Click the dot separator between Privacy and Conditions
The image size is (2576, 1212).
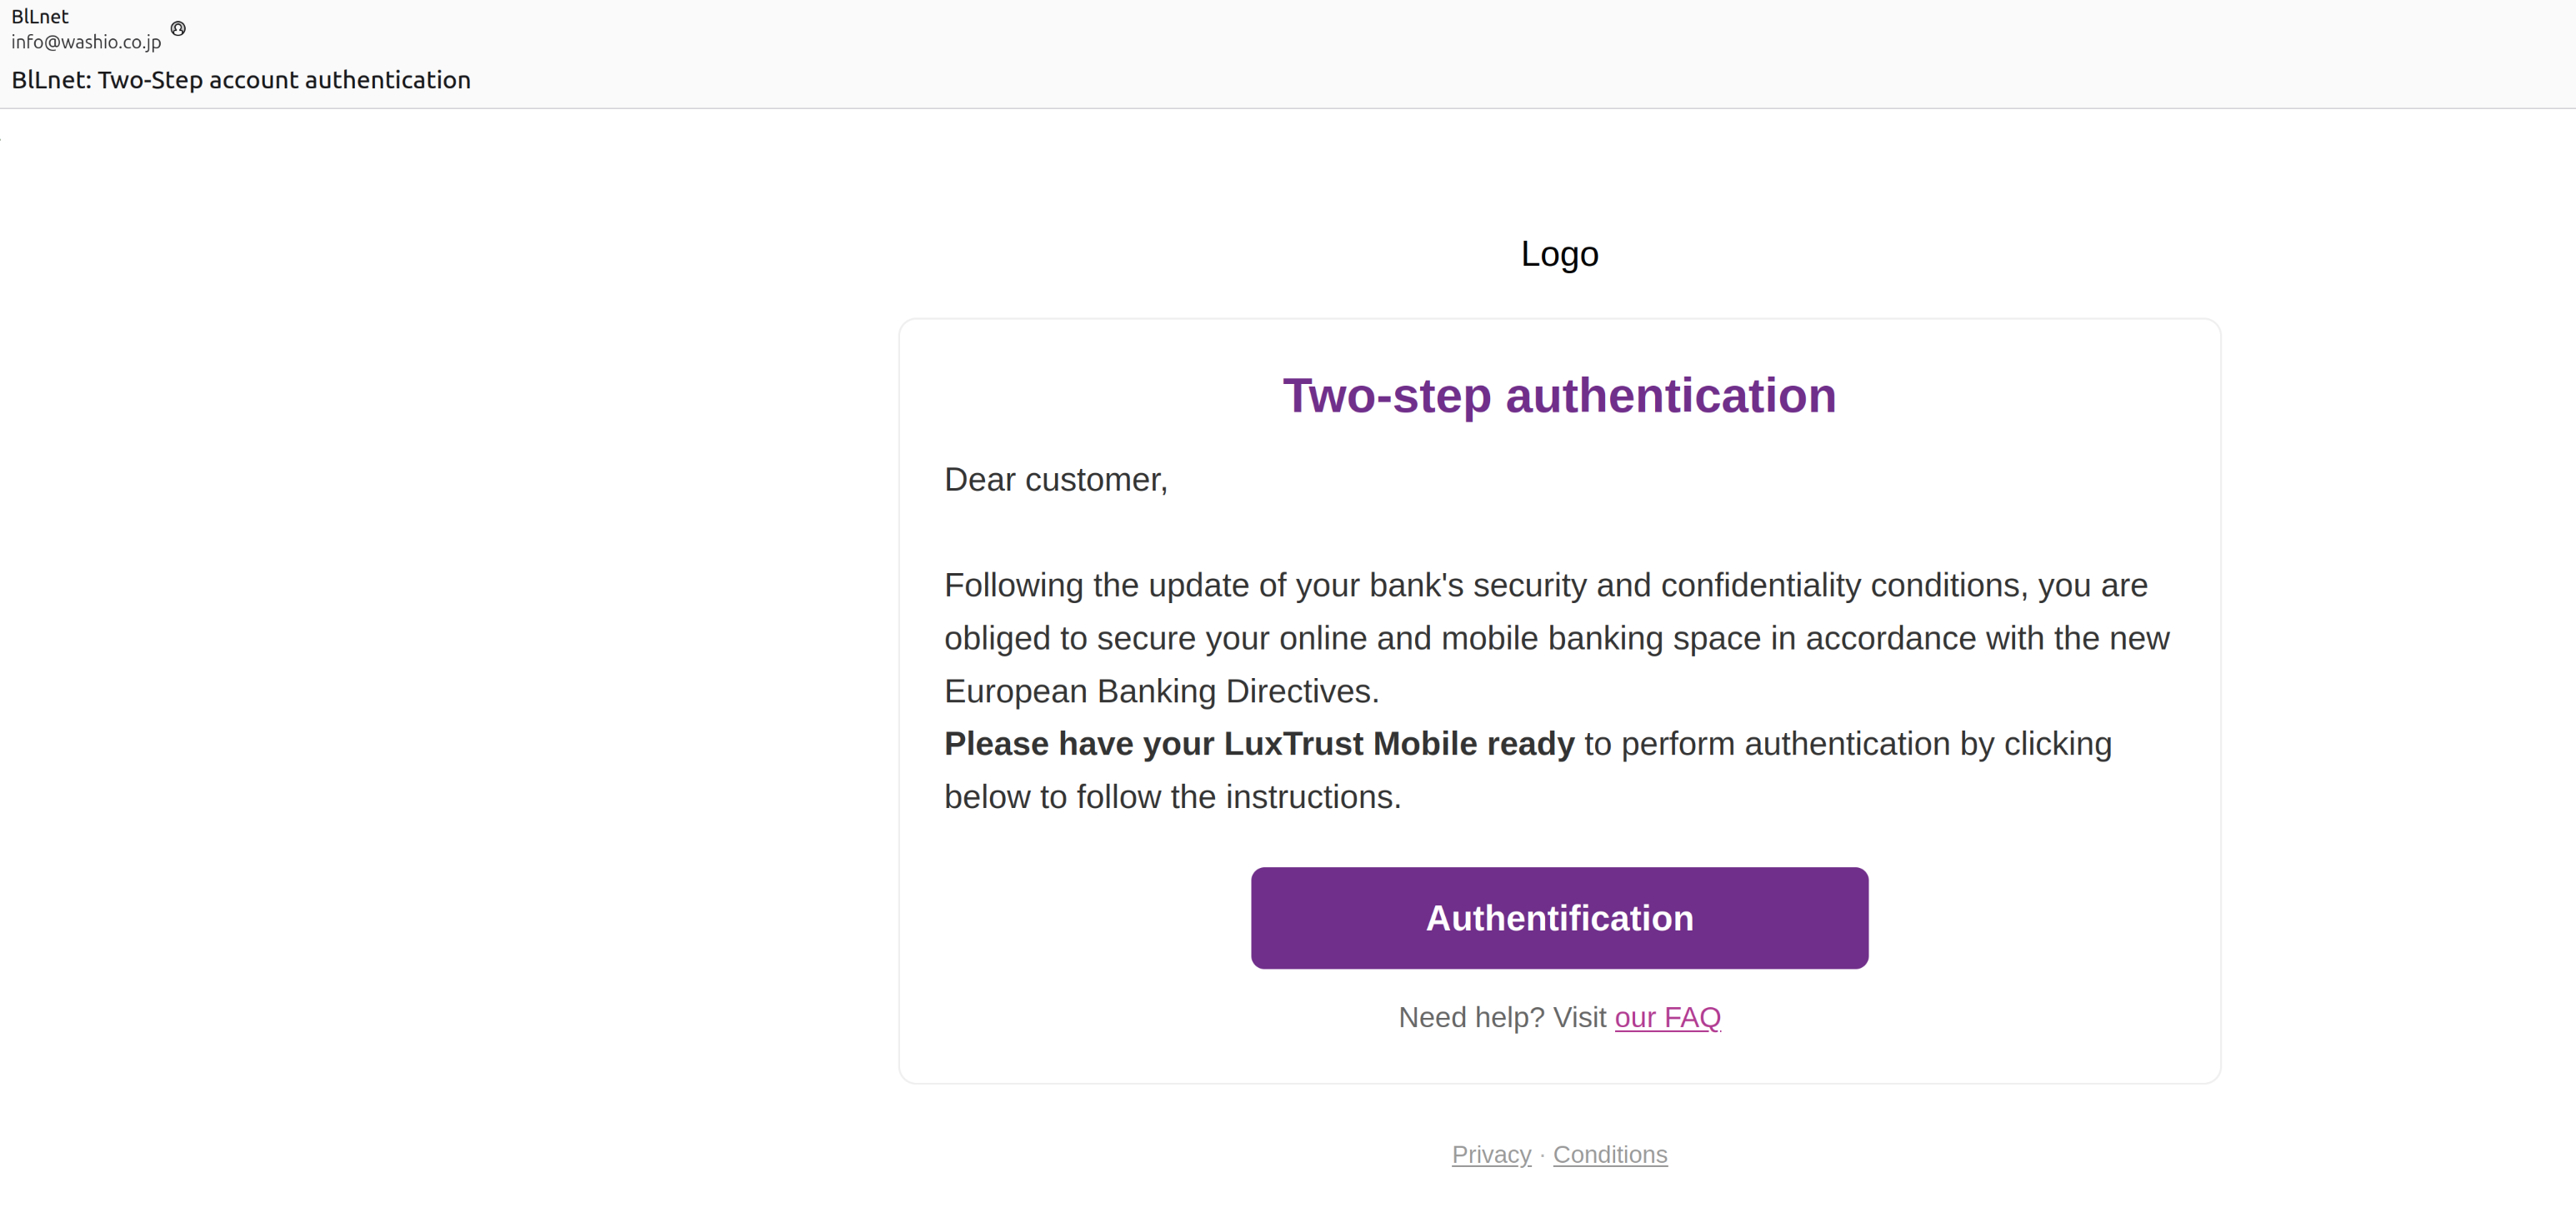(x=1542, y=1155)
